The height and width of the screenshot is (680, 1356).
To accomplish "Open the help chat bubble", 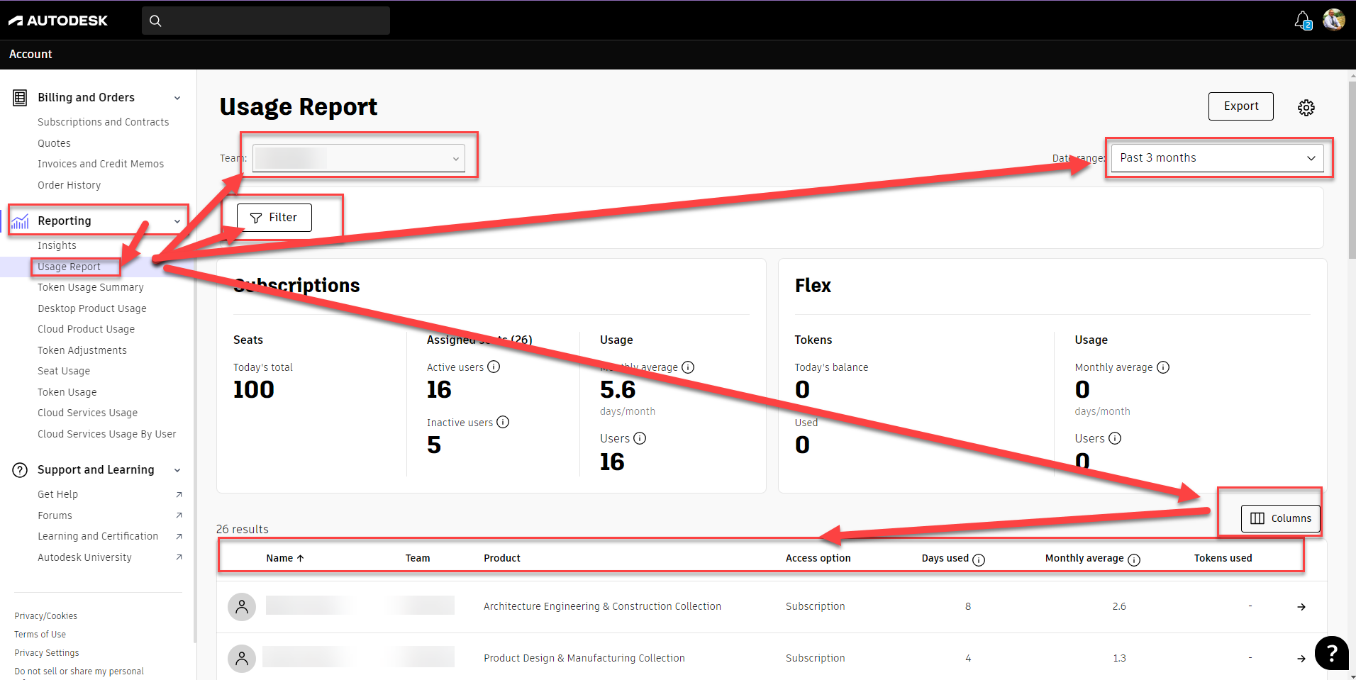I will (x=1332, y=653).
